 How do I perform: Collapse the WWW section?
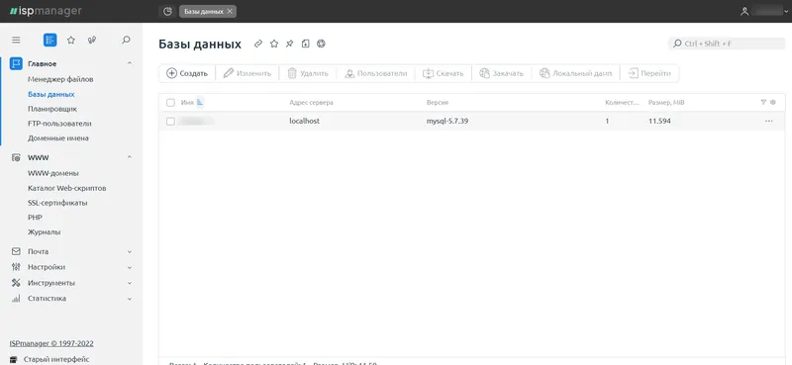click(x=130, y=157)
